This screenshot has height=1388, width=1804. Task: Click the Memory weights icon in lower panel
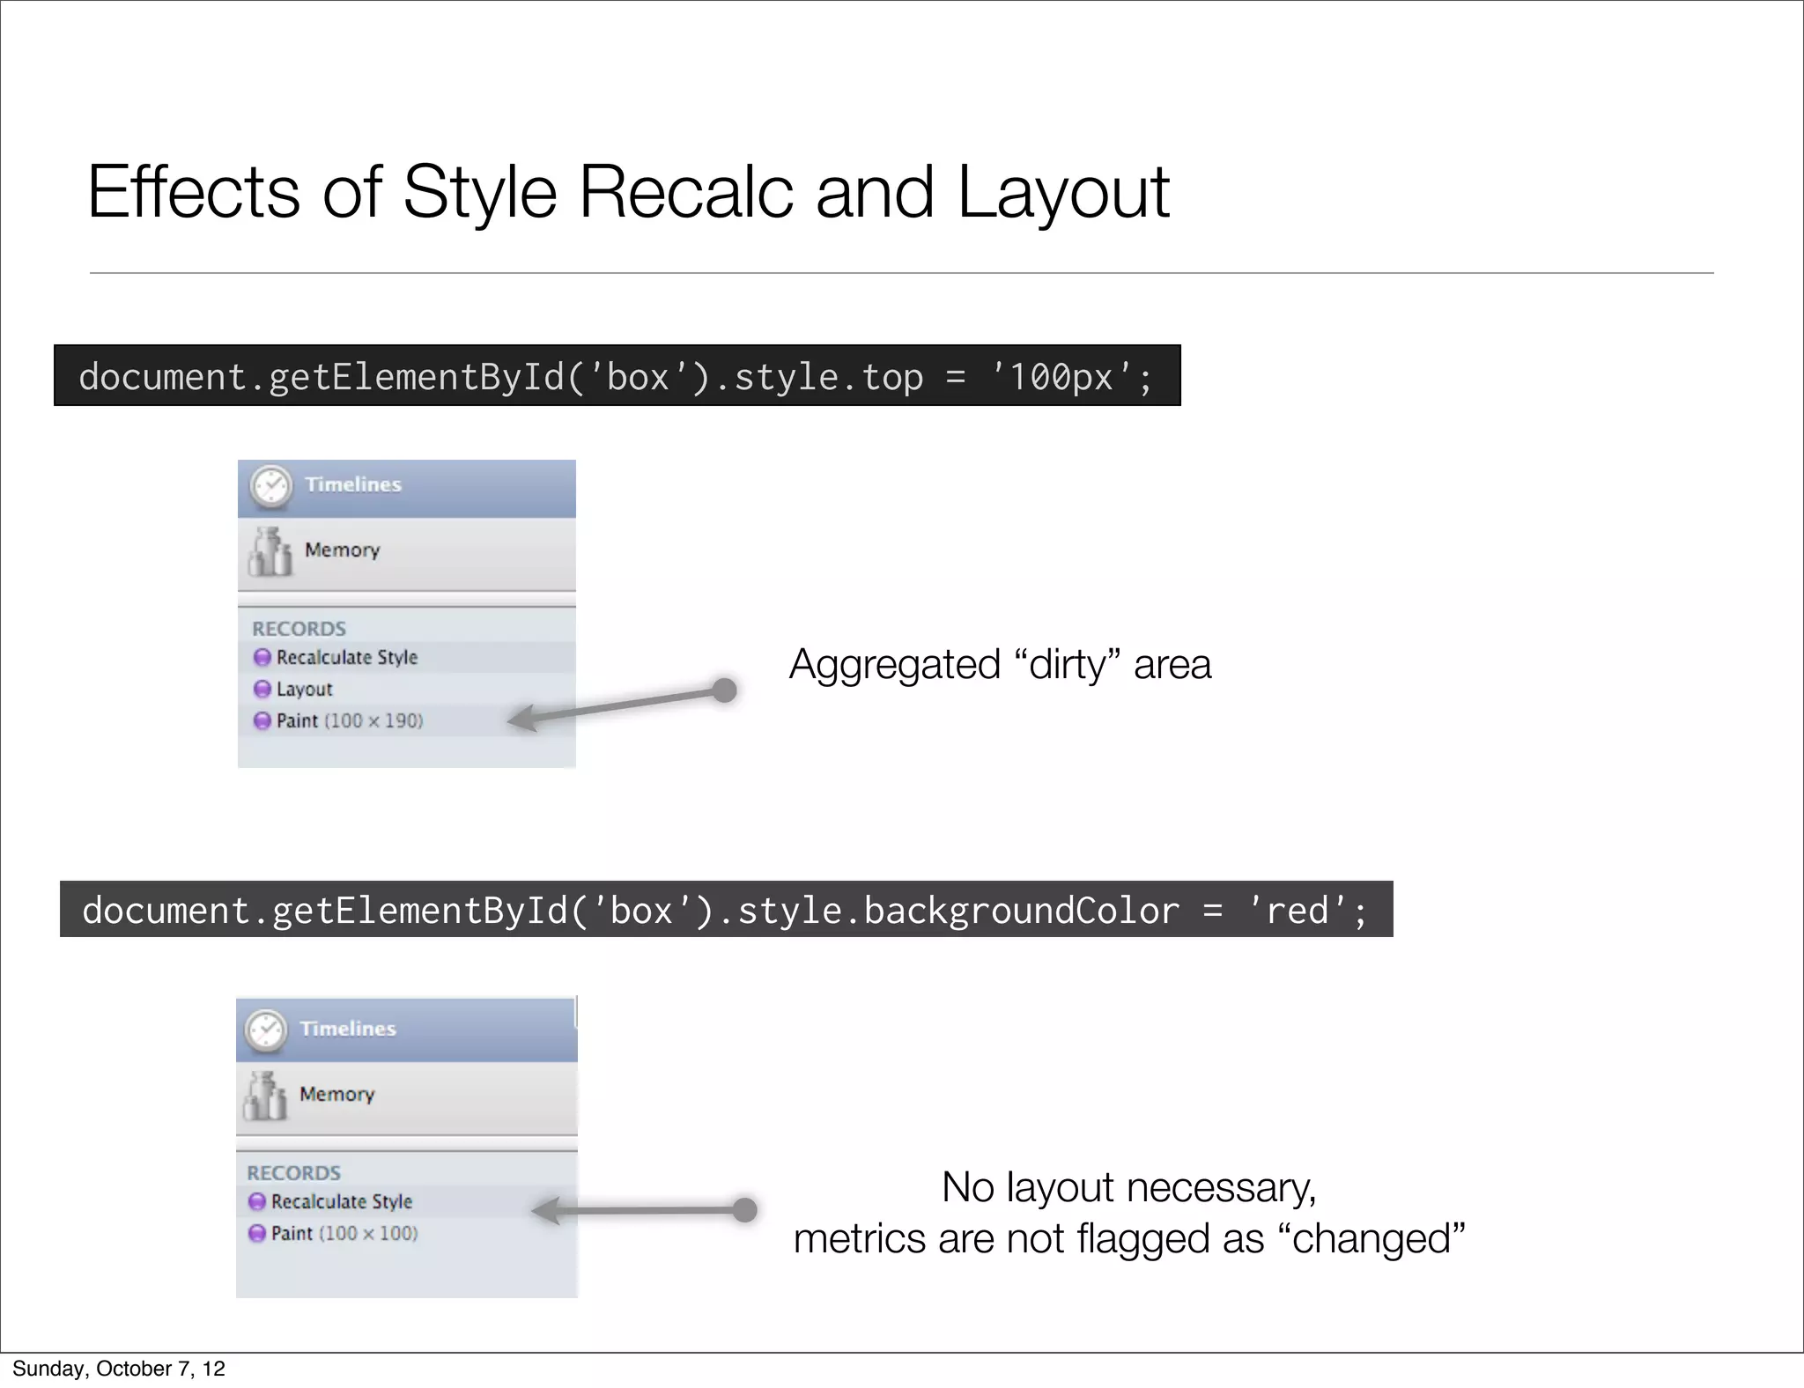(265, 1096)
